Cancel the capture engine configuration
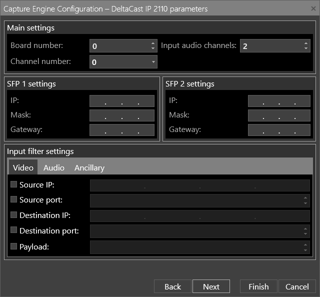 297,286
